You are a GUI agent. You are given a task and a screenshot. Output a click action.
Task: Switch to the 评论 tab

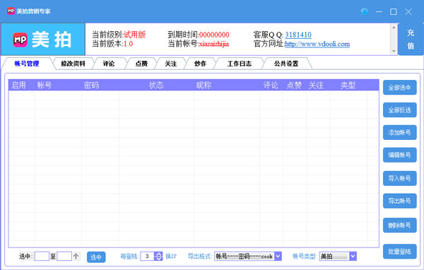pyautogui.click(x=108, y=64)
